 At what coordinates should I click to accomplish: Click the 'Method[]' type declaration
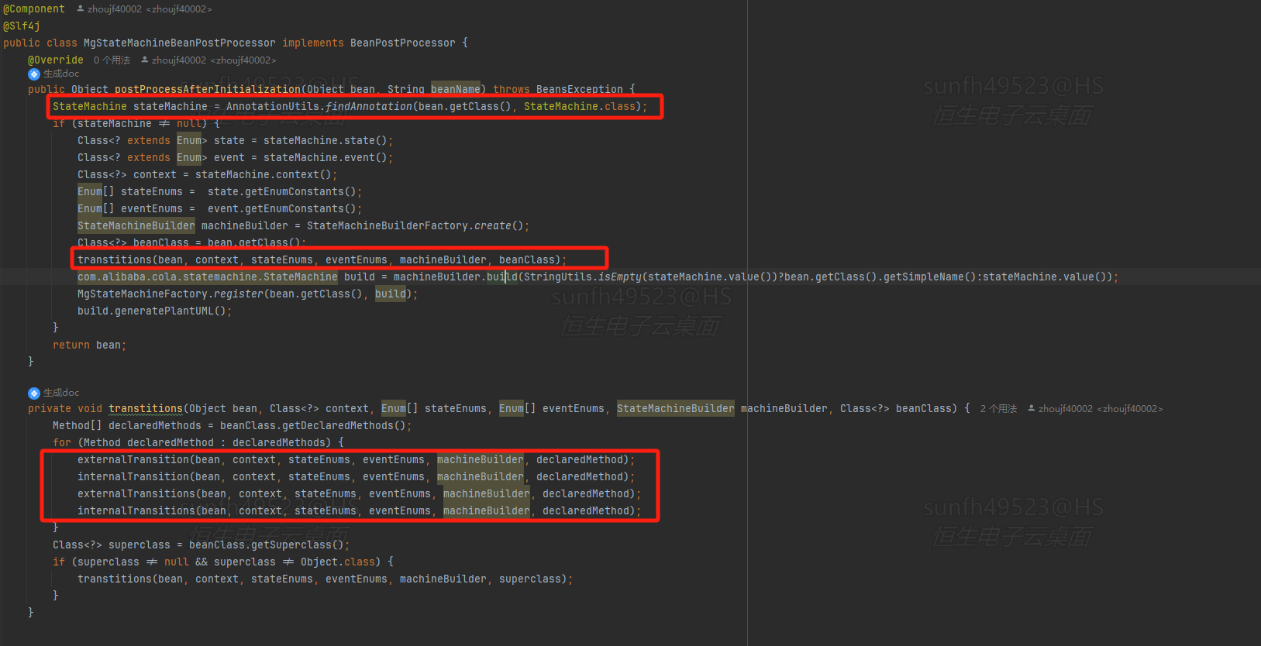(78, 426)
